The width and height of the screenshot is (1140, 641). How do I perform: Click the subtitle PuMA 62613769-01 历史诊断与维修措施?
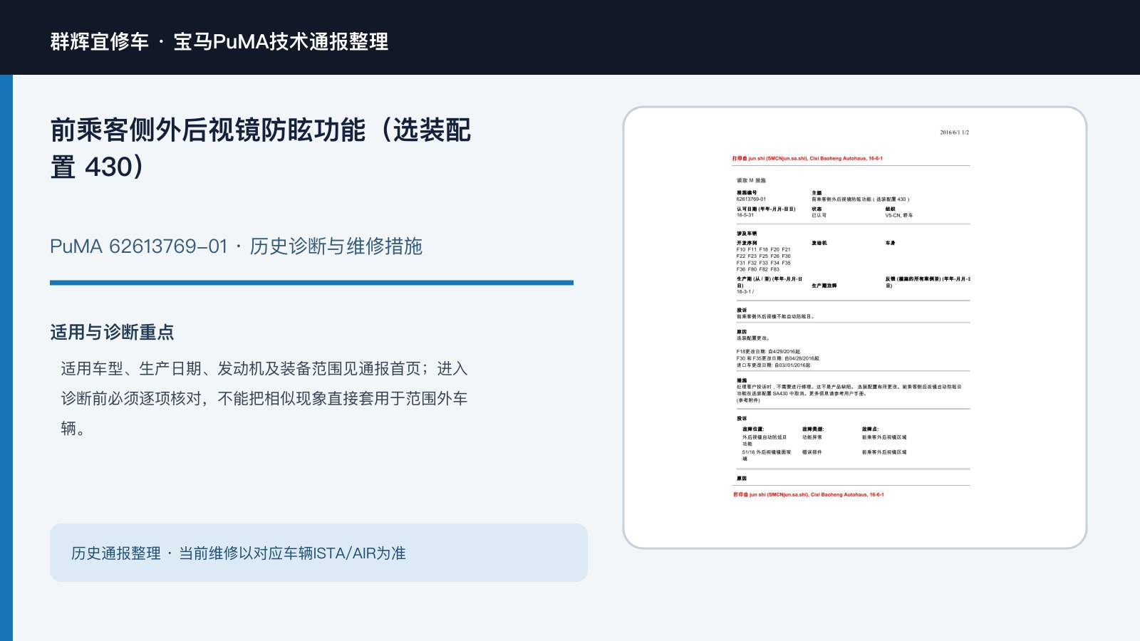point(236,246)
